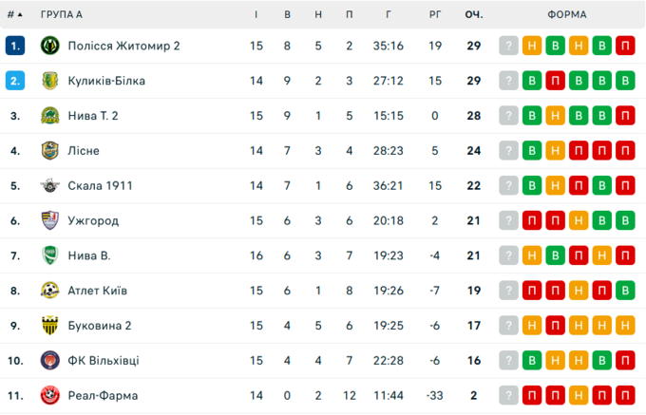Click the # rank sort arrow header

pos(14,14)
